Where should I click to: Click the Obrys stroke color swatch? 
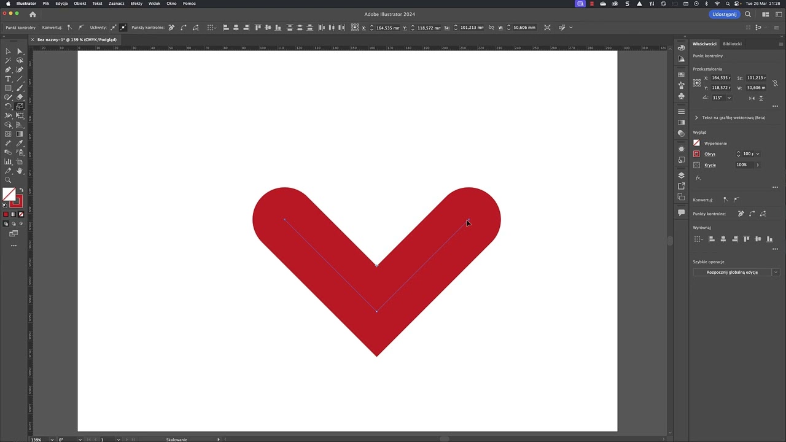point(696,154)
